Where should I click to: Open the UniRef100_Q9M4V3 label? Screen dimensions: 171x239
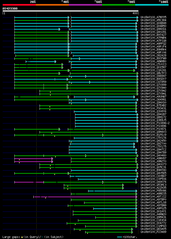click(x=153, y=132)
